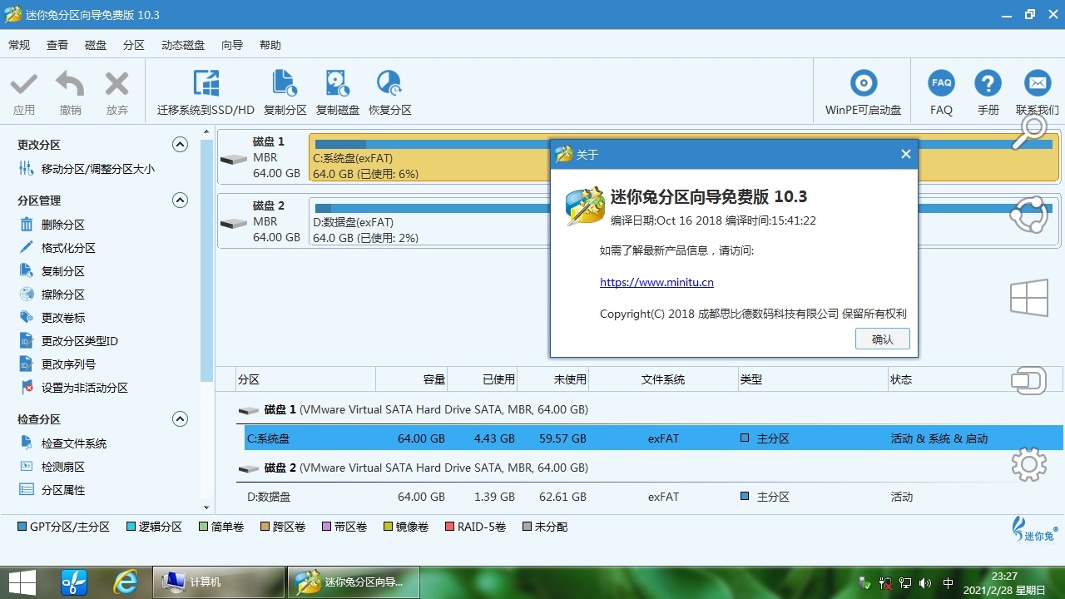
Task: Click the magnifier search charm icon
Action: pyautogui.click(x=1028, y=133)
